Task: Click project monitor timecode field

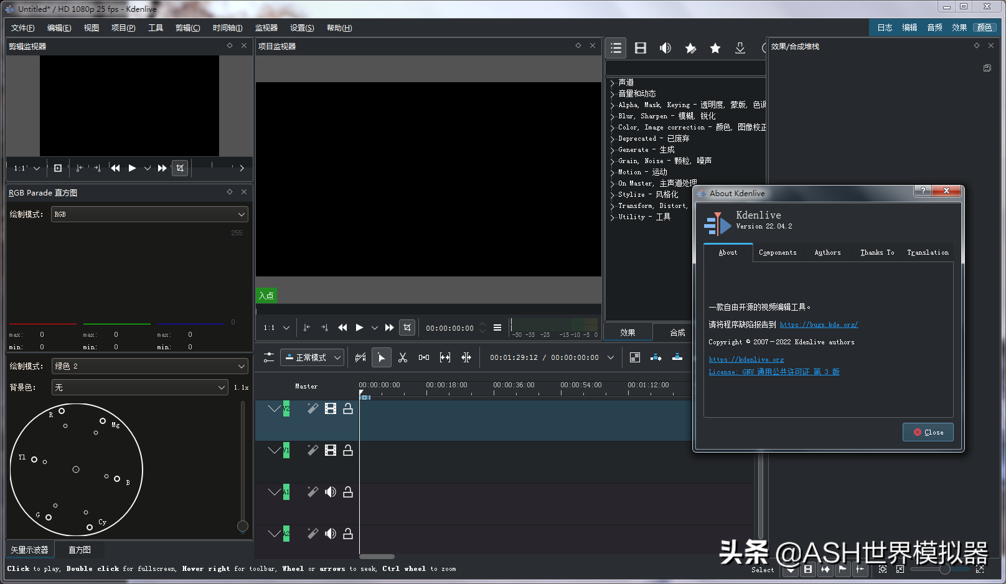Action: pos(449,327)
